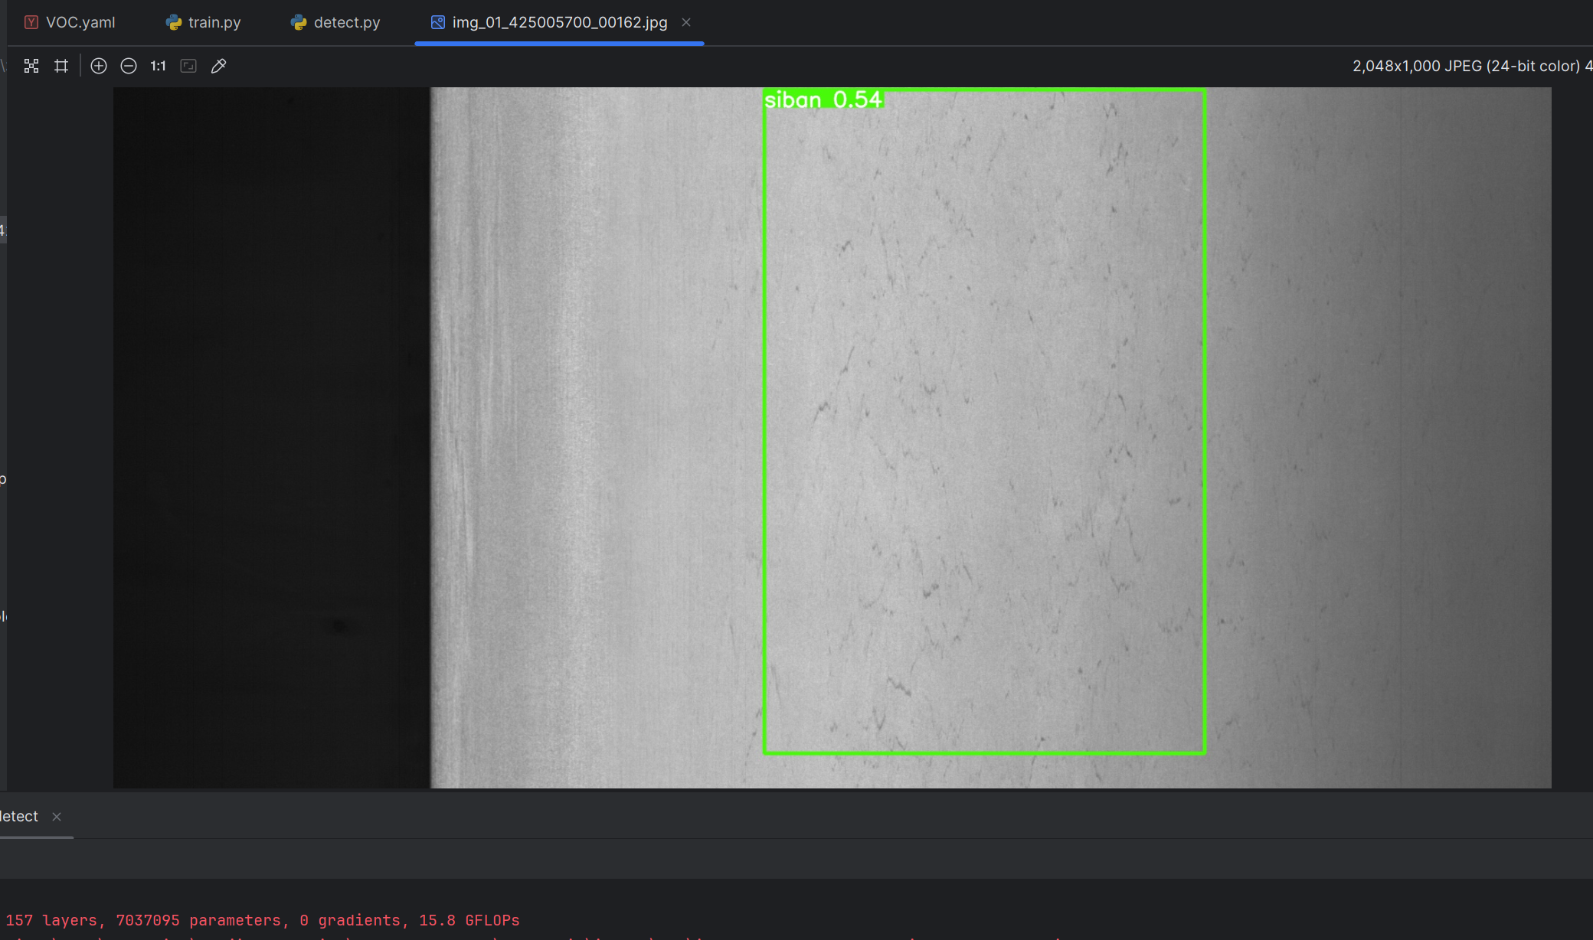Close the img_01_425005700_00162.jpg tab

(686, 22)
